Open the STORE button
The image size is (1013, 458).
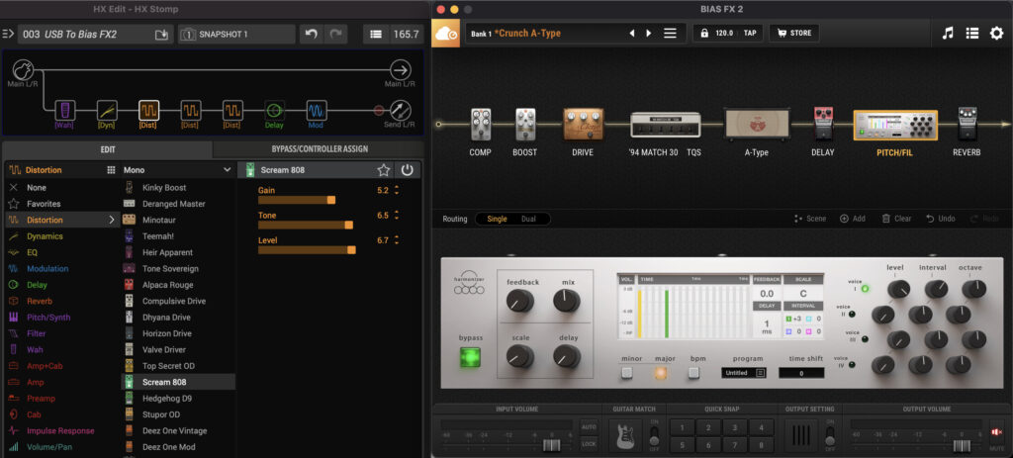(x=794, y=34)
